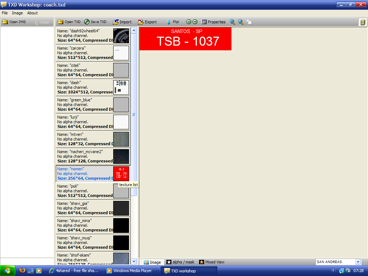Screen dimensions: 368x276
Task: Select the "green_blue" texture entry
Action: (x=93, y=105)
